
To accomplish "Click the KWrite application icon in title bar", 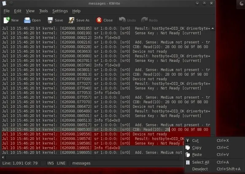I will (5, 3).
